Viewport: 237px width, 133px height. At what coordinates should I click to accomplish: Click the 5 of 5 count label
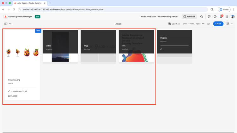[185, 24]
